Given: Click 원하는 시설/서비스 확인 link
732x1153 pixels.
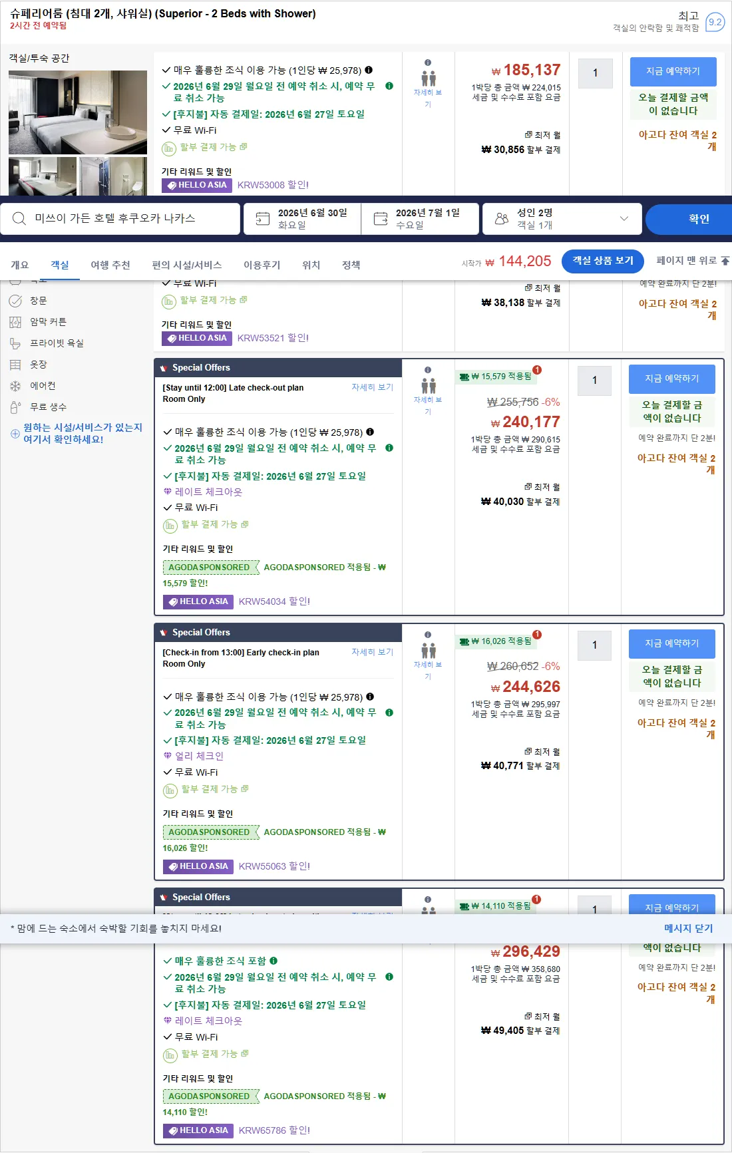Looking at the screenshot, I should click(83, 433).
